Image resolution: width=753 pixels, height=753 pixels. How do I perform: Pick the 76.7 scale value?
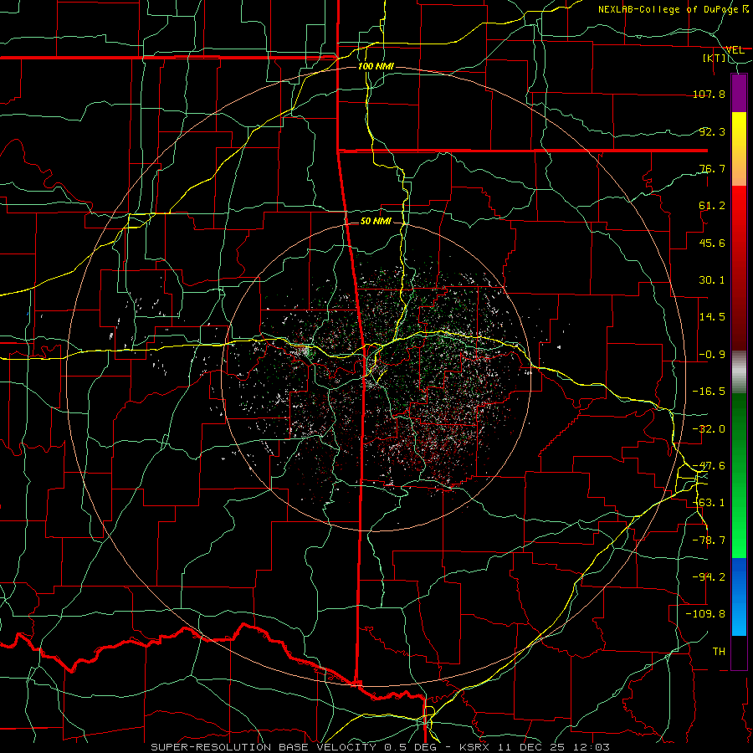click(x=712, y=168)
